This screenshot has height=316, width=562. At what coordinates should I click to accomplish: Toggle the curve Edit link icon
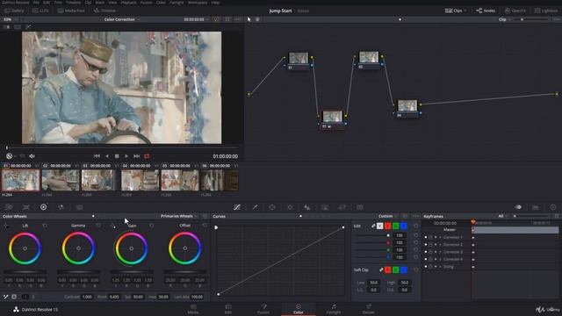(x=373, y=226)
